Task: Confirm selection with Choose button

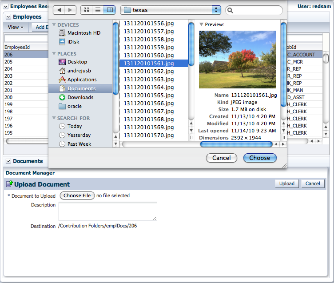Action: pyautogui.click(x=260, y=158)
